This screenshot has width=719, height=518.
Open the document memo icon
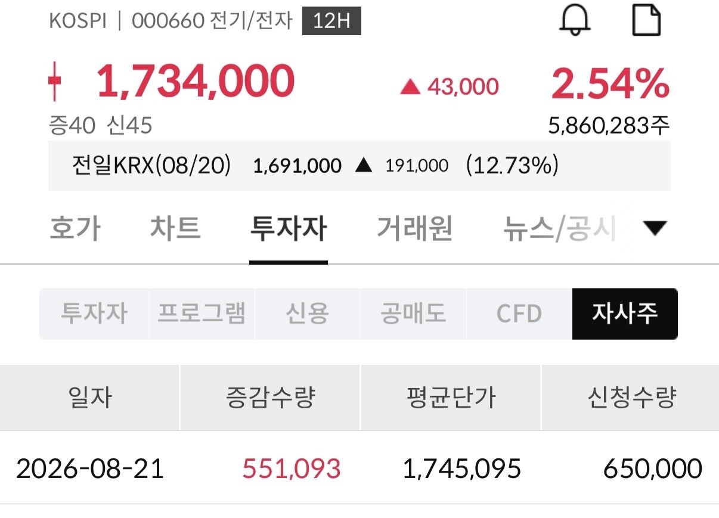pyautogui.click(x=646, y=20)
